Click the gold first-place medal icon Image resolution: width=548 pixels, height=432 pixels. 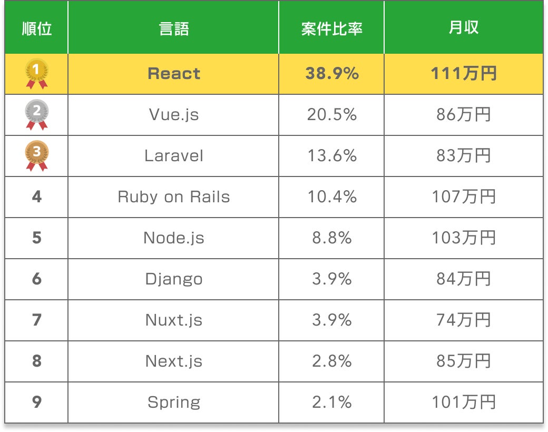36,73
